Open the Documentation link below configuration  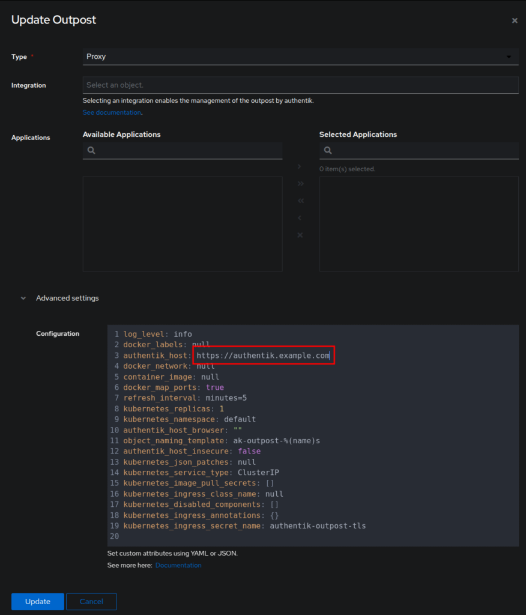pyautogui.click(x=178, y=565)
